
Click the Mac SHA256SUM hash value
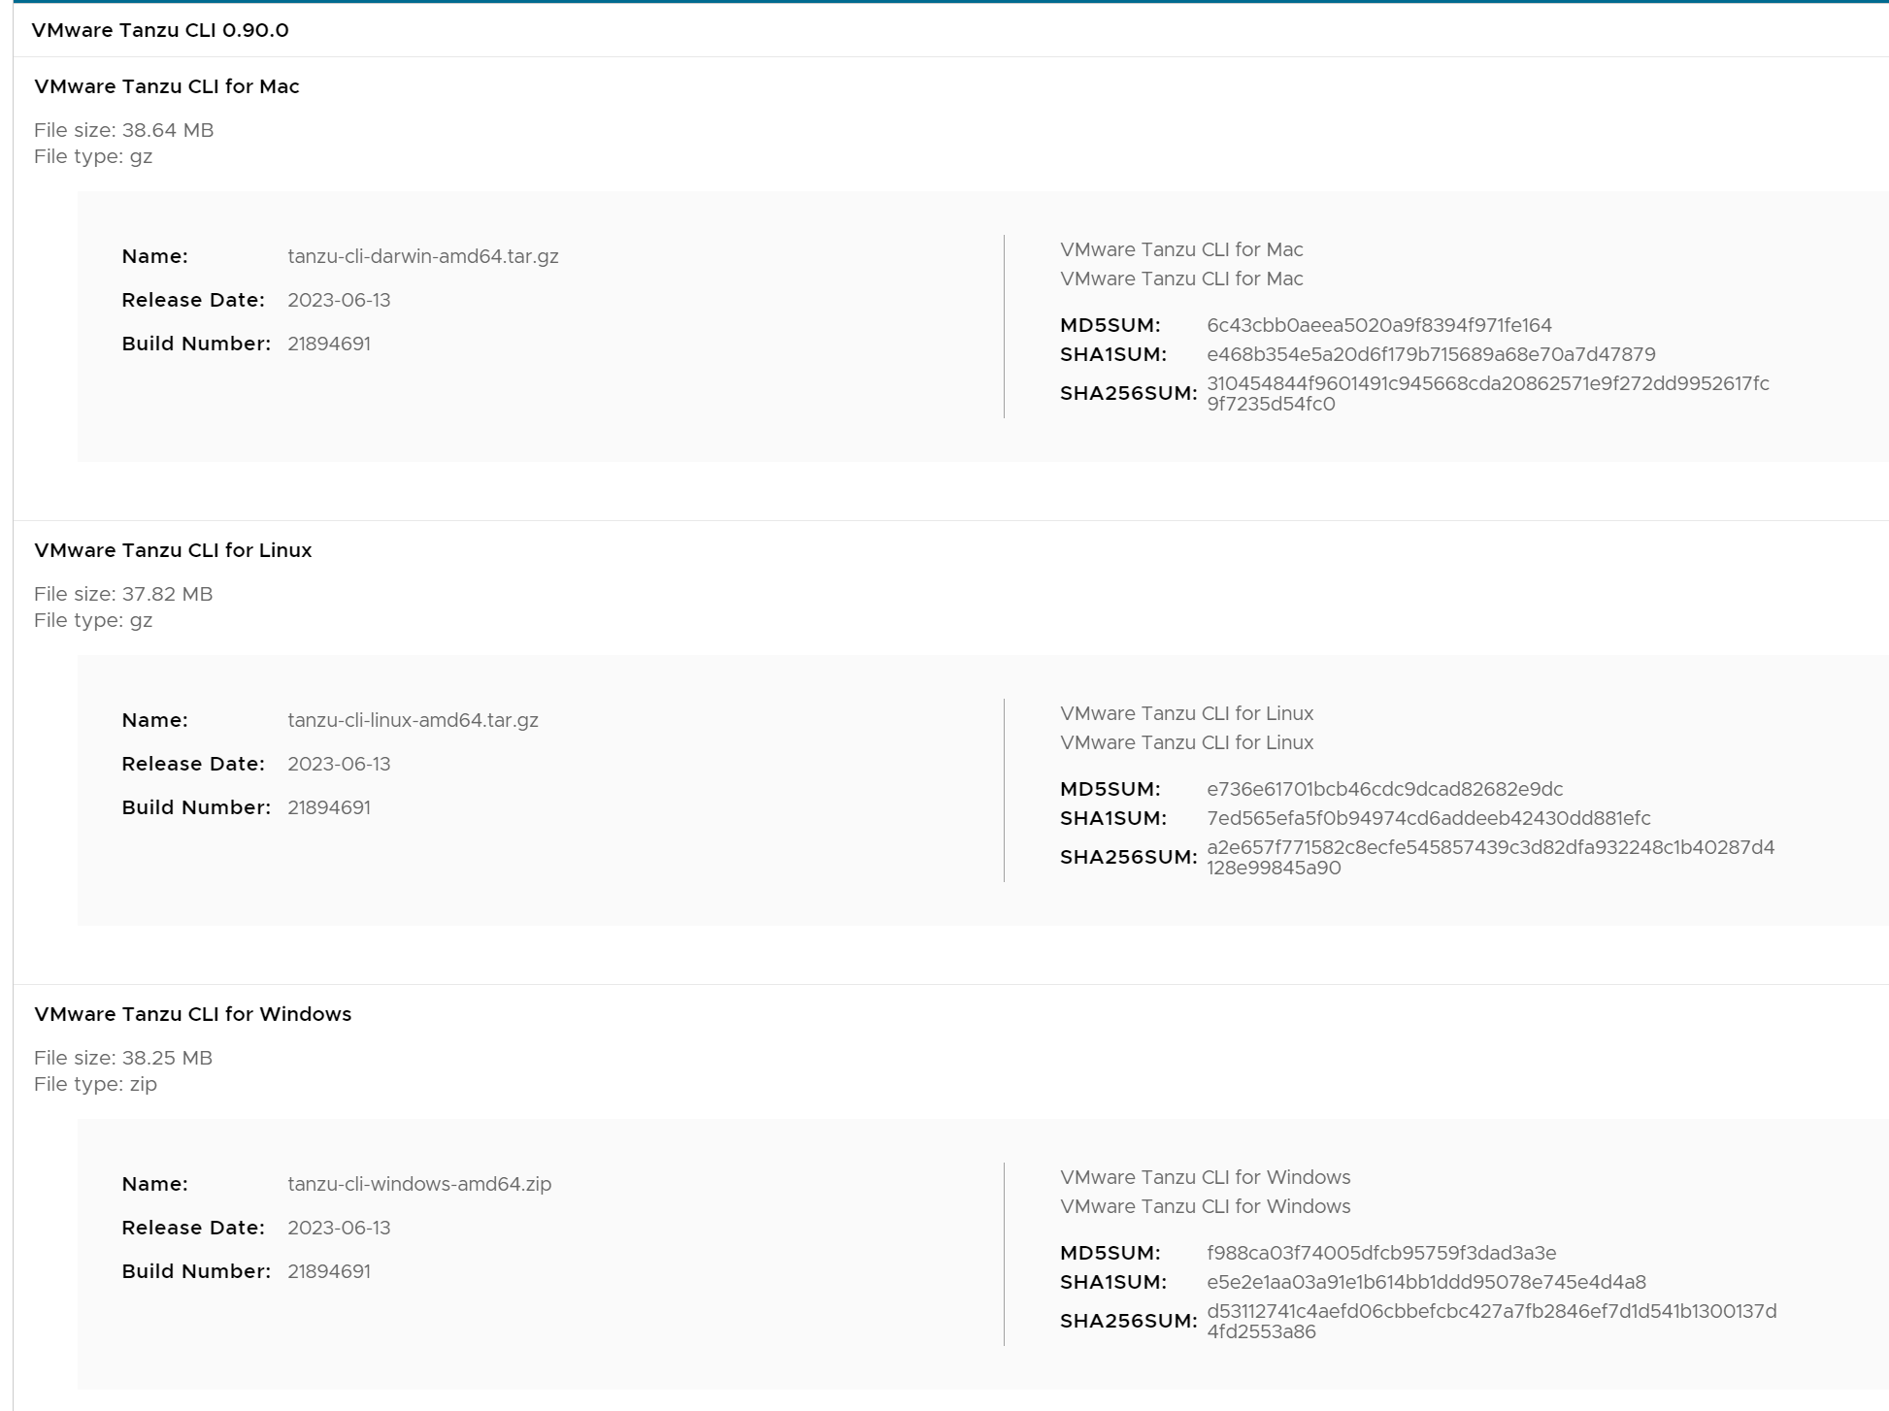pos(1487,393)
